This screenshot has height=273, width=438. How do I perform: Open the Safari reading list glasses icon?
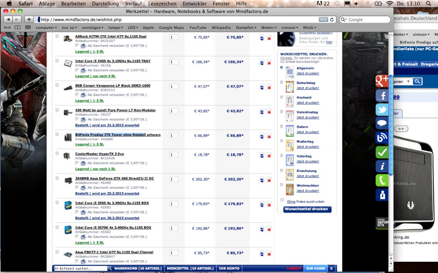pos(7,28)
